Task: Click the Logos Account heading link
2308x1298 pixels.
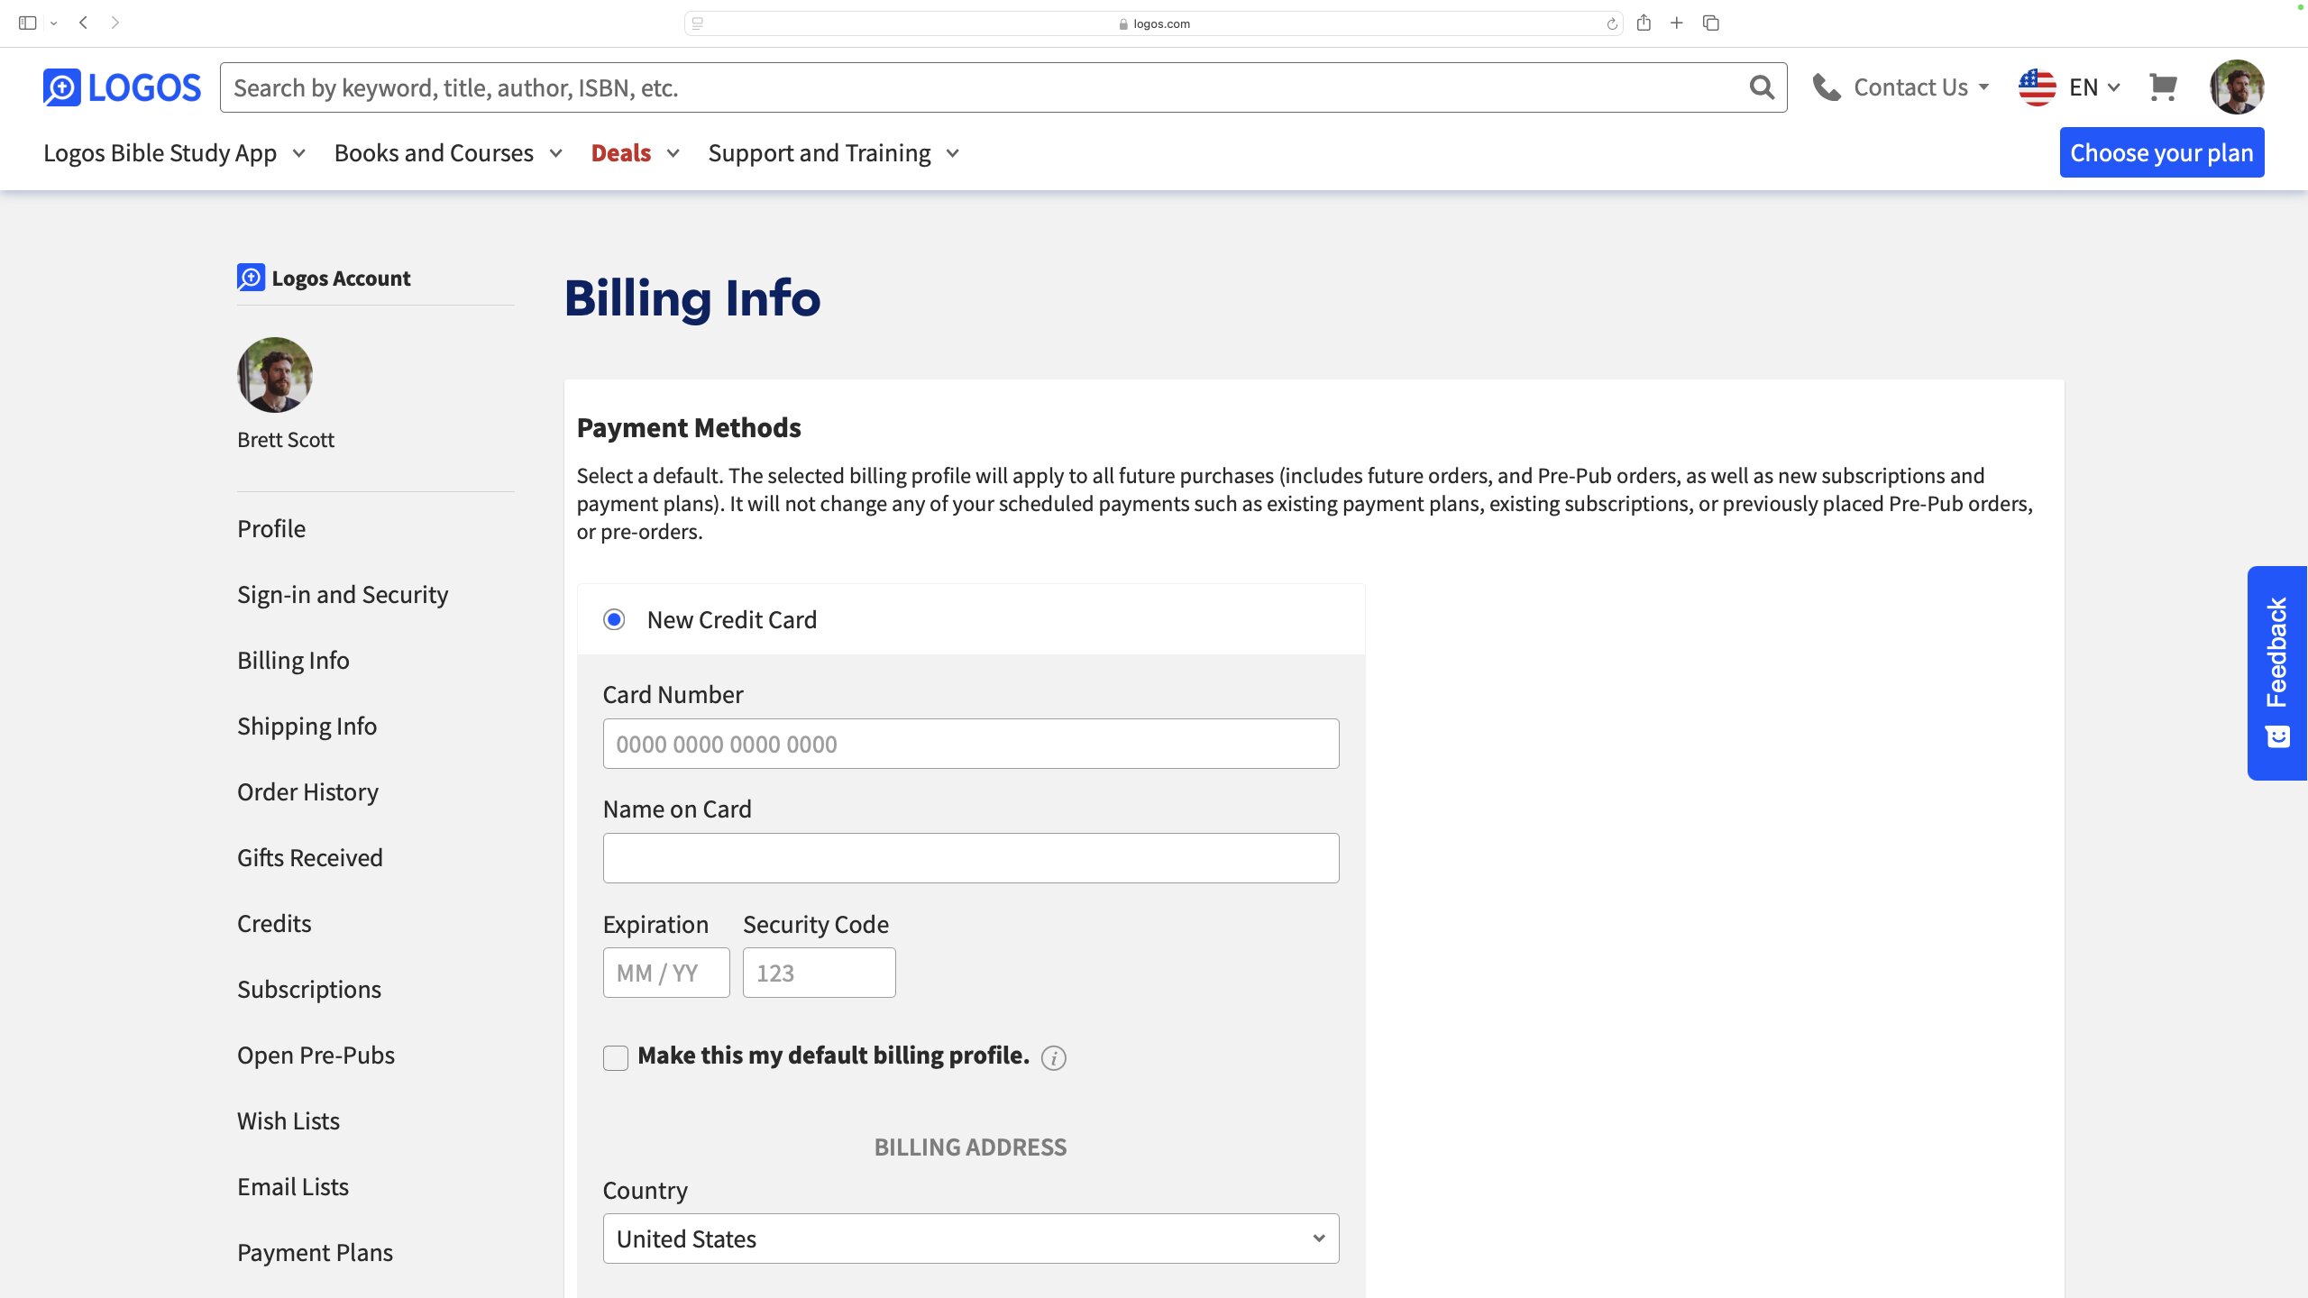Action: [x=341, y=279]
